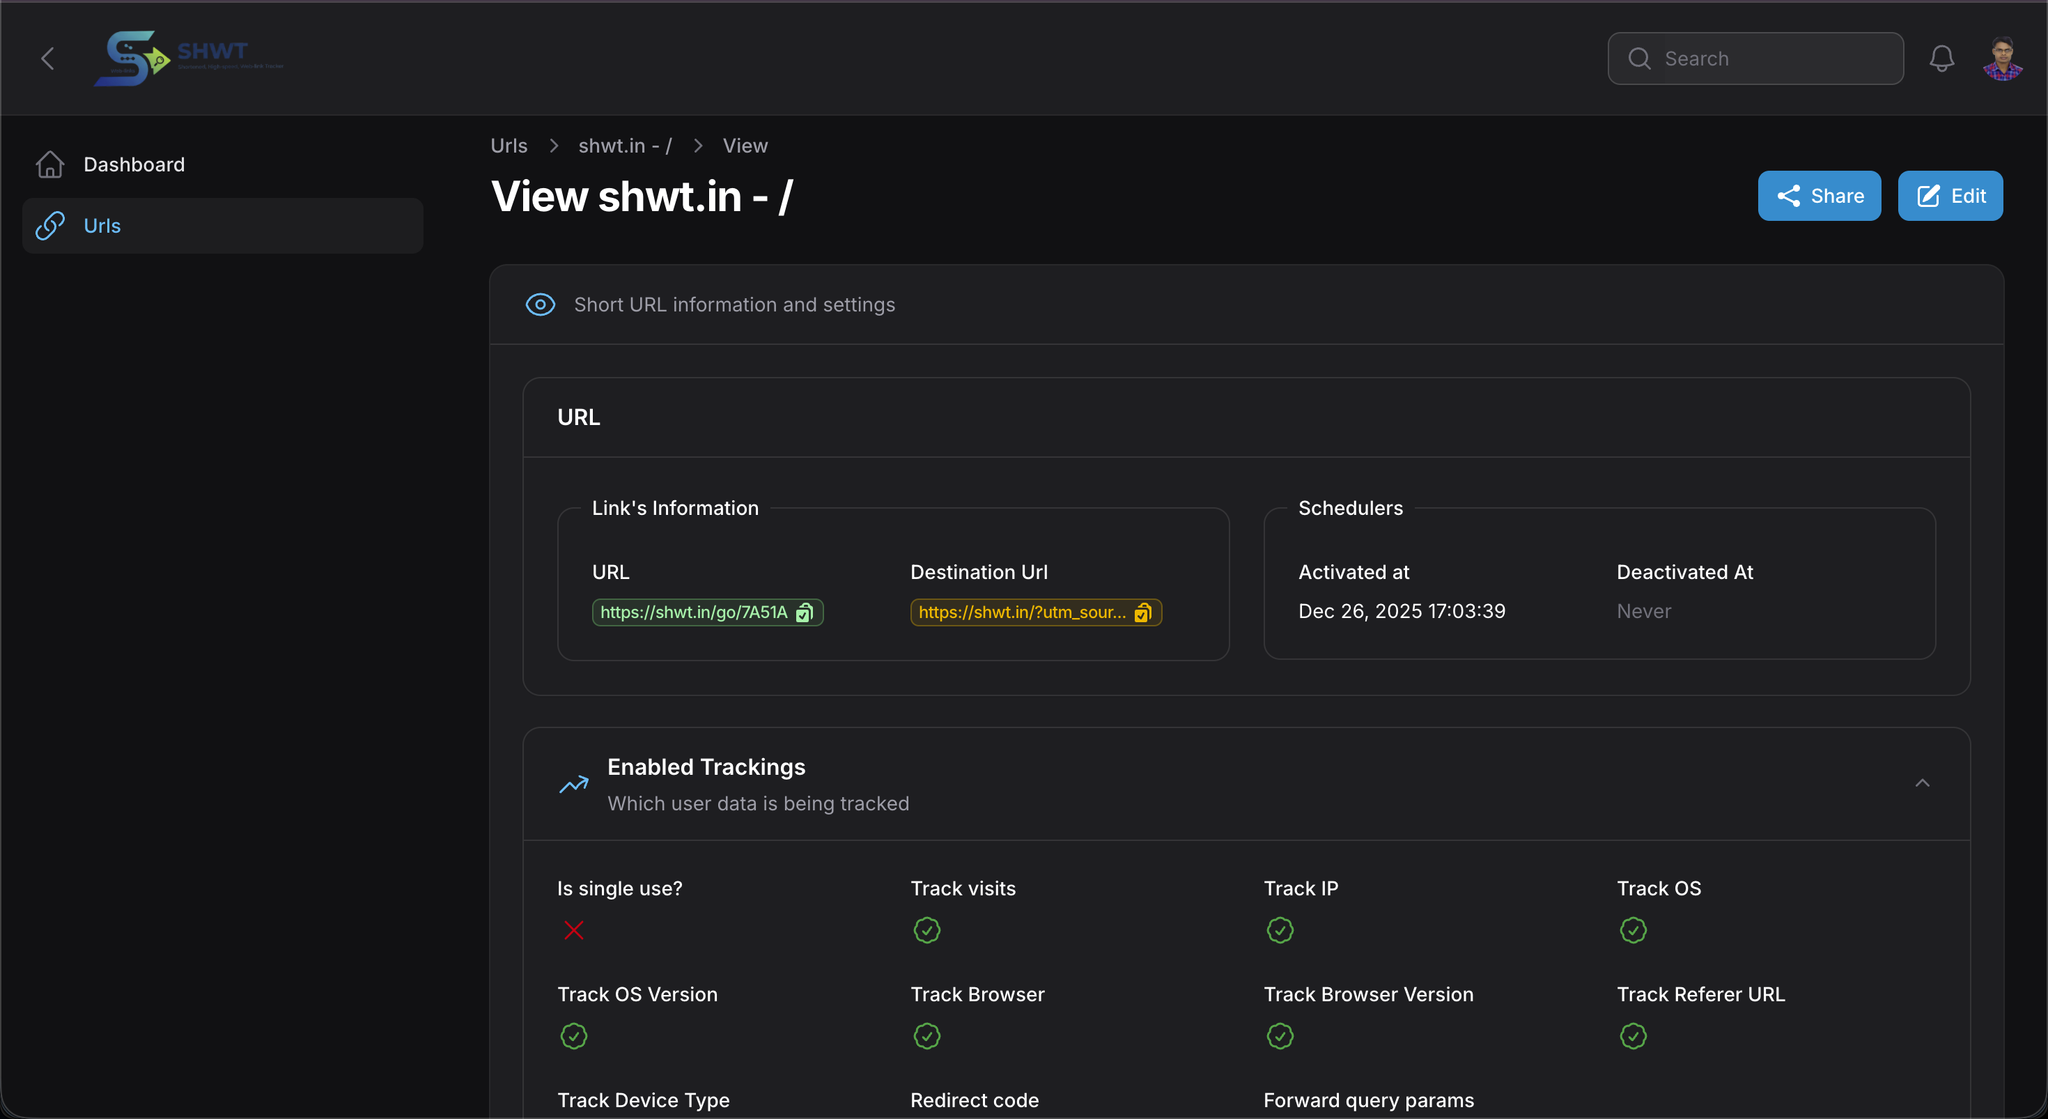Click the profile avatar picture
The width and height of the screenshot is (2048, 1119).
tap(2003, 58)
